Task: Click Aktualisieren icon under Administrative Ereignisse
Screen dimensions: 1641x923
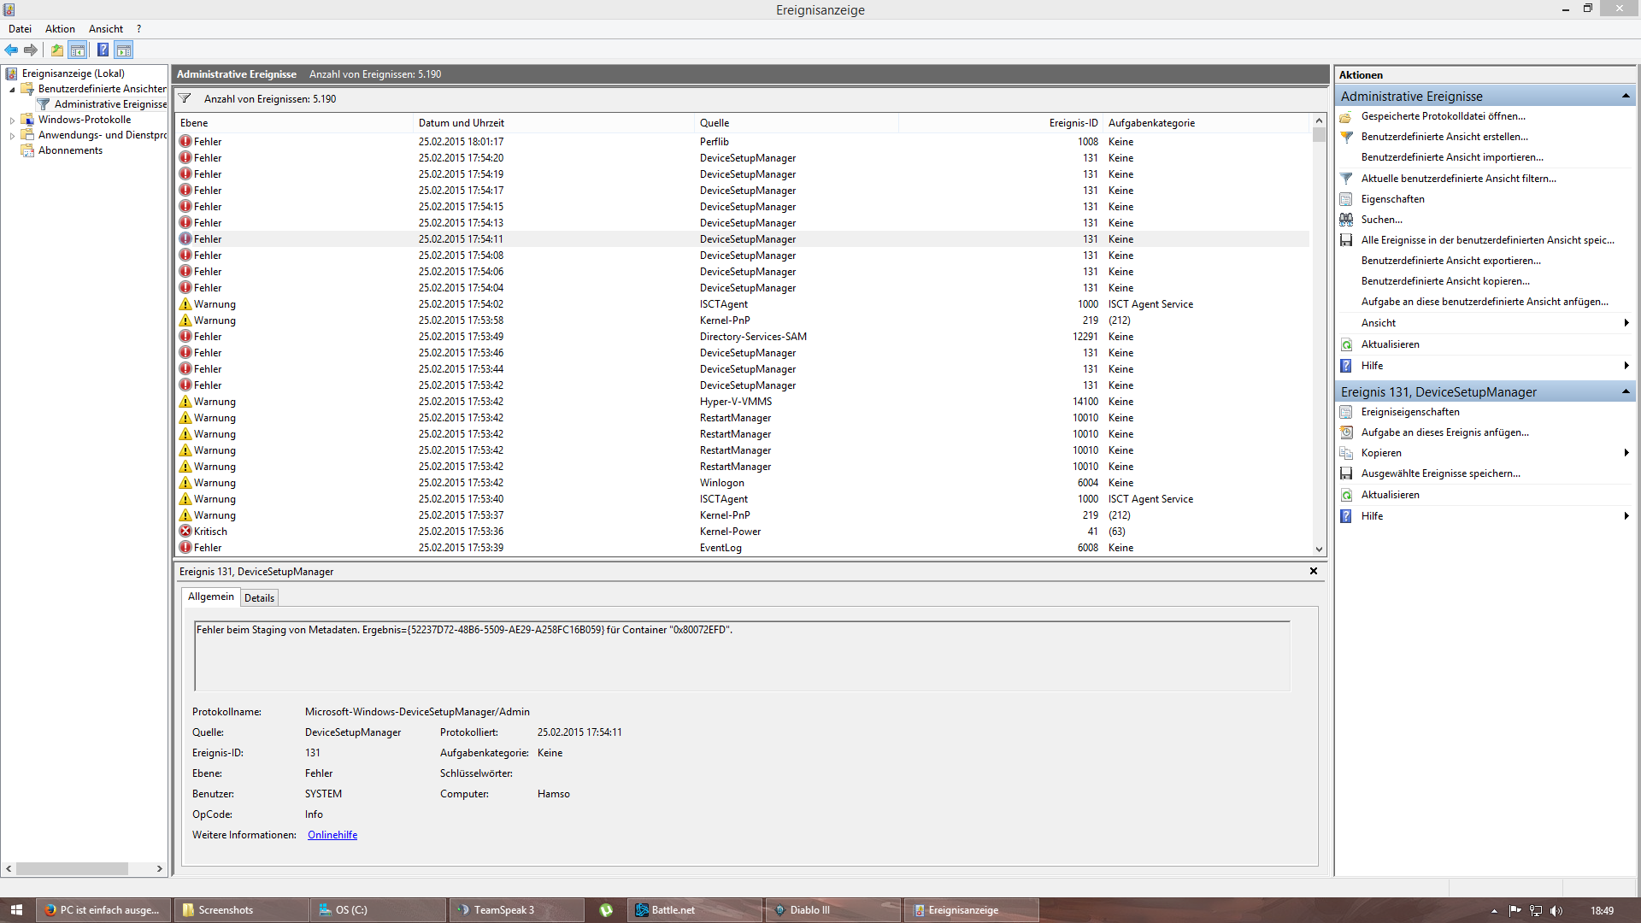Action: (x=1346, y=344)
